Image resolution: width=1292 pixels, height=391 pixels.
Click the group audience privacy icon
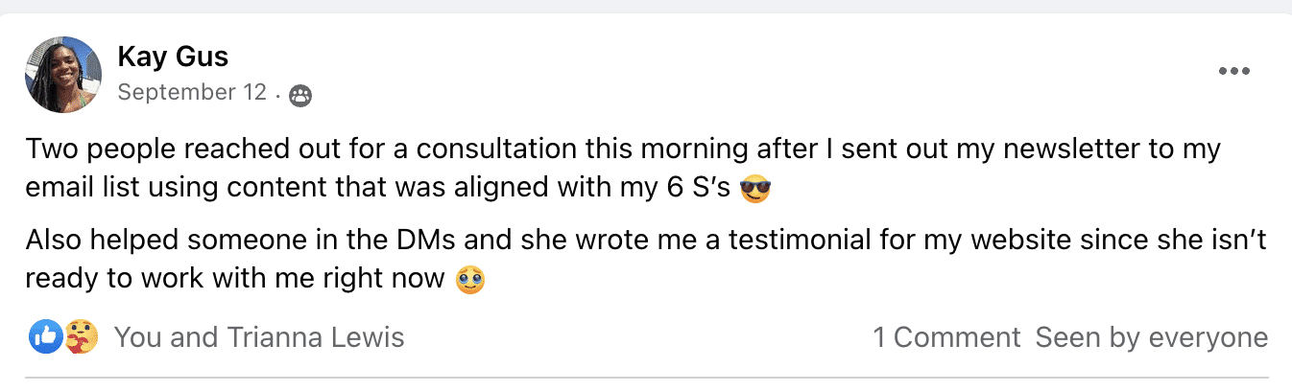(300, 95)
